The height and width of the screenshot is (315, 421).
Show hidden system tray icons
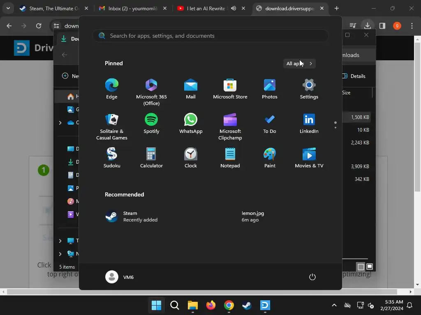tap(334, 305)
